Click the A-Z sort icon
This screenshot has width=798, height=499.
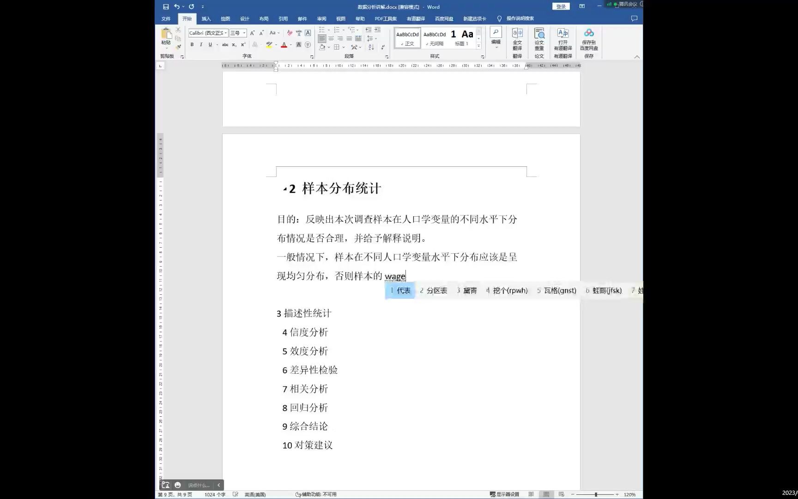[371, 47]
